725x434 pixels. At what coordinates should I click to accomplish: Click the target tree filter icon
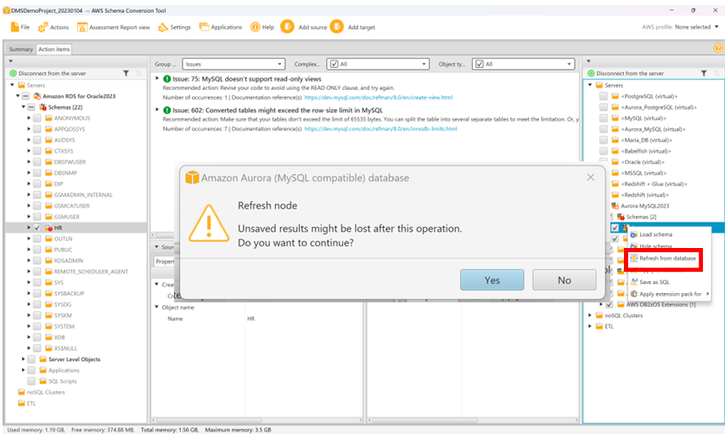704,73
